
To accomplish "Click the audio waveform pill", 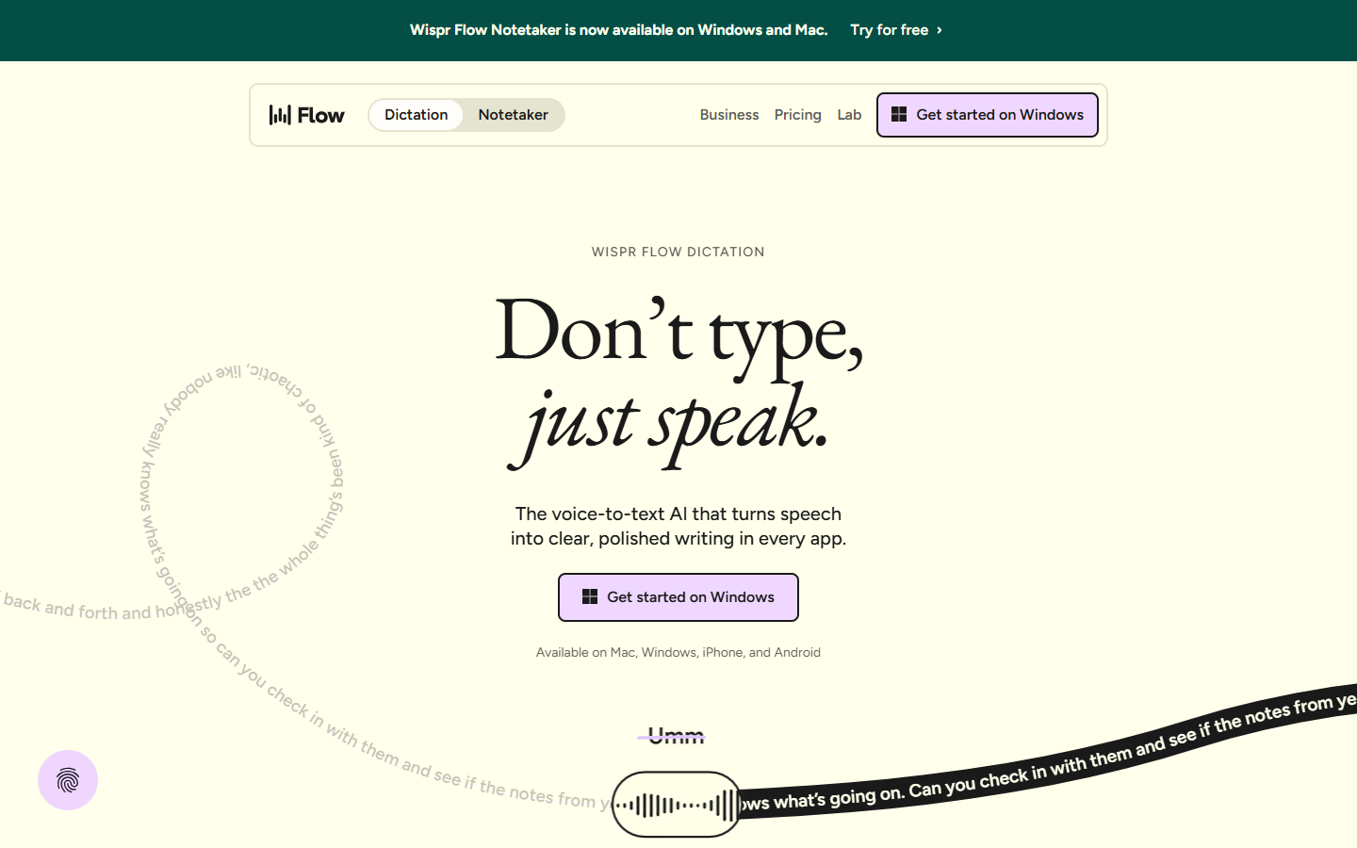I will pos(676,805).
